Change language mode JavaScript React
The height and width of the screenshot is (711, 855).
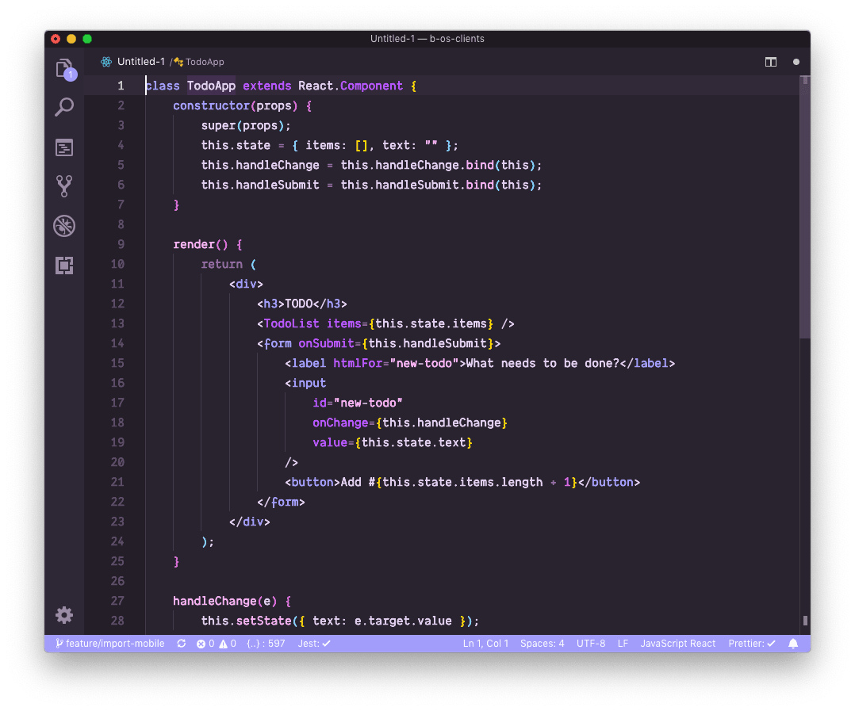point(678,644)
